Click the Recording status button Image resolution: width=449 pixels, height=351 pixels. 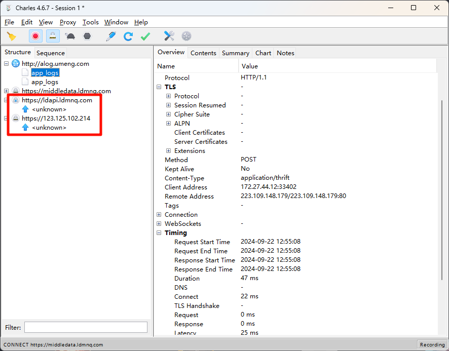[x=432, y=345]
